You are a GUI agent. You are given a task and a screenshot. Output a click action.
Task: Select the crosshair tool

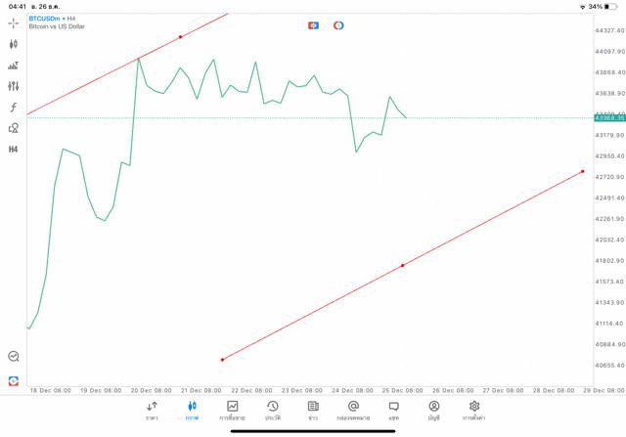point(14,22)
